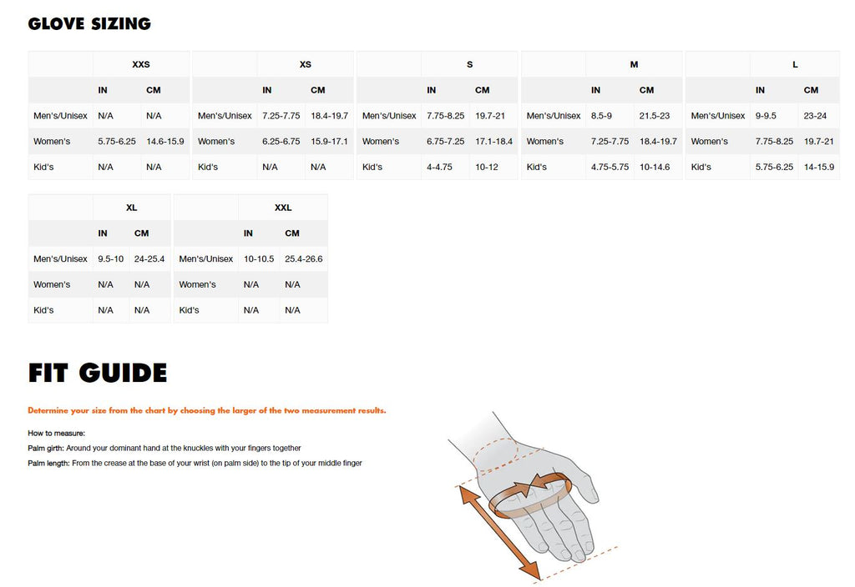Select Women's size L cm value "19.7-21"

tap(818, 142)
